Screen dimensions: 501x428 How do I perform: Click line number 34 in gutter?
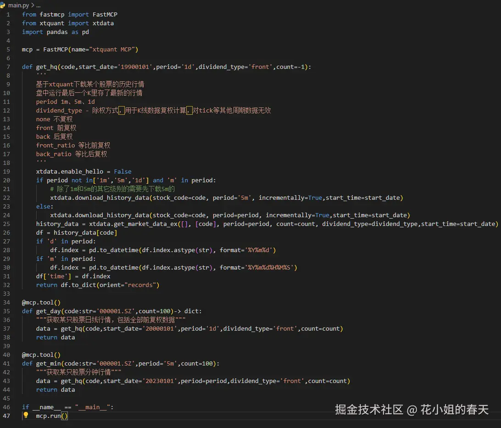6,302
